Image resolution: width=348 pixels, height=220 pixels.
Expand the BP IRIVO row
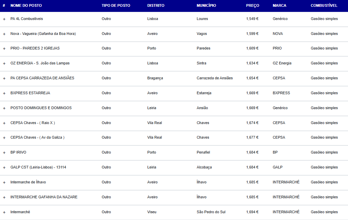pyautogui.click(x=4, y=153)
